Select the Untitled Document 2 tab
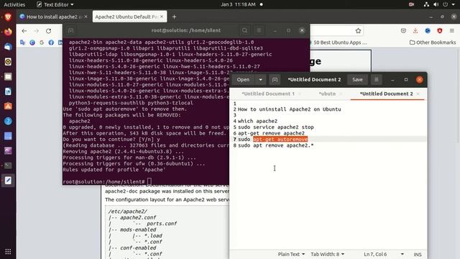 [386, 94]
